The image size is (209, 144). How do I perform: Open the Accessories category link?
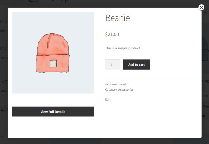coord(126,90)
